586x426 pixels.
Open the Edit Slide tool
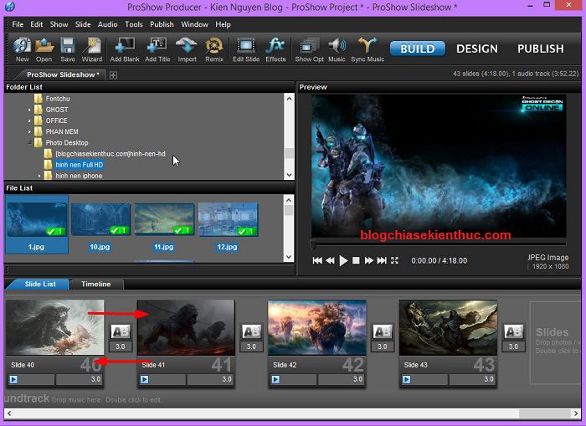tap(246, 49)
